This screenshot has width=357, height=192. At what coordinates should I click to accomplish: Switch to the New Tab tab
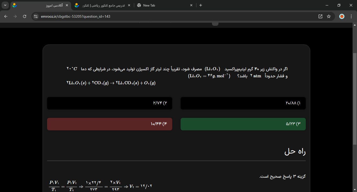point(162,5)
